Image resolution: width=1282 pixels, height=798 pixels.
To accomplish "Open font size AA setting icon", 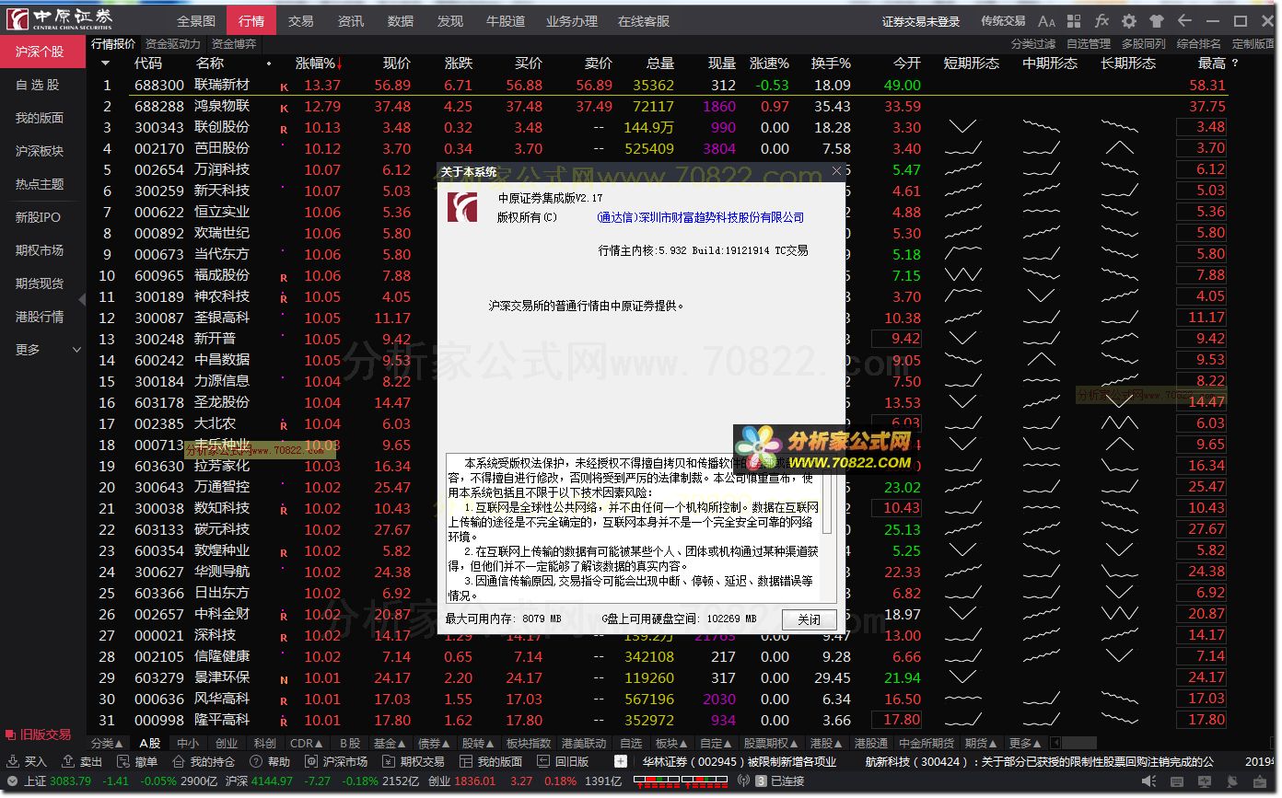I will click(x=1046, y=20).
